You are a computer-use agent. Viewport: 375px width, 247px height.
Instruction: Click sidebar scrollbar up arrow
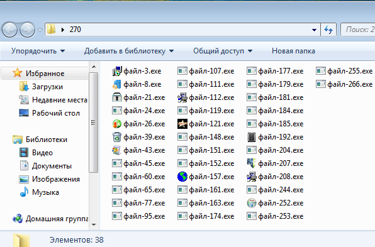(94, 67)
